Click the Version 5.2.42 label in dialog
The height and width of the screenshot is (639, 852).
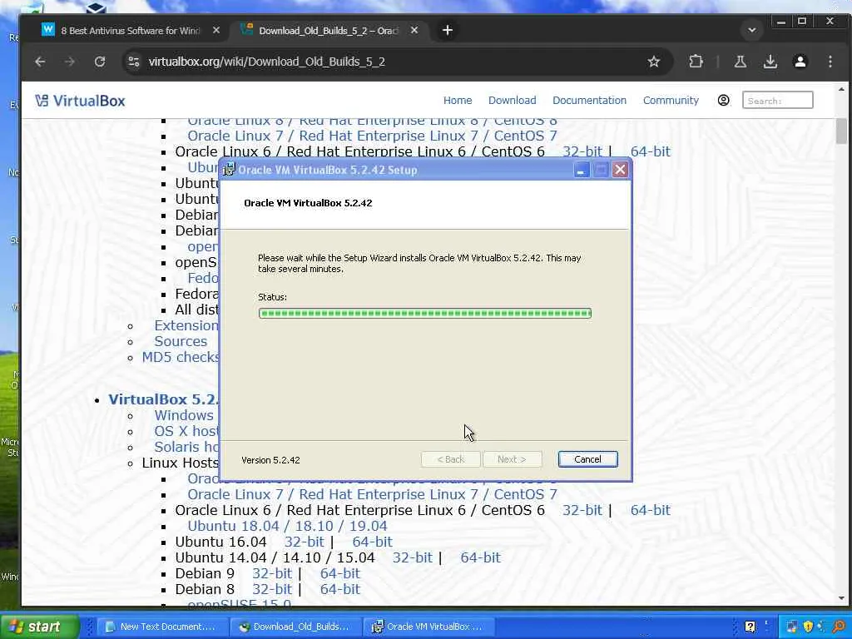click(x=270, y=460)
